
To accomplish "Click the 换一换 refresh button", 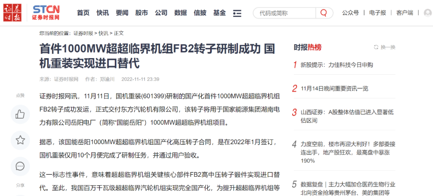I will pos(384,47).
